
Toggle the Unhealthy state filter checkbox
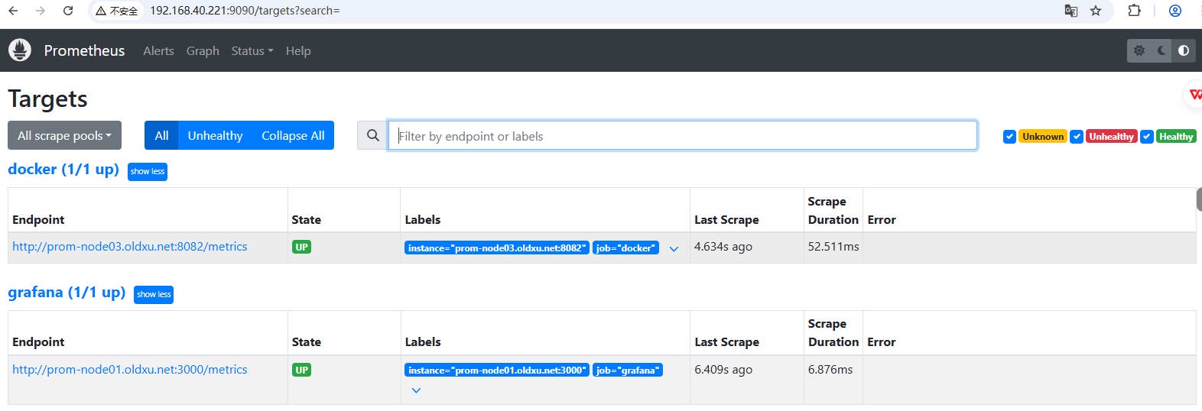click(1077, 137)
